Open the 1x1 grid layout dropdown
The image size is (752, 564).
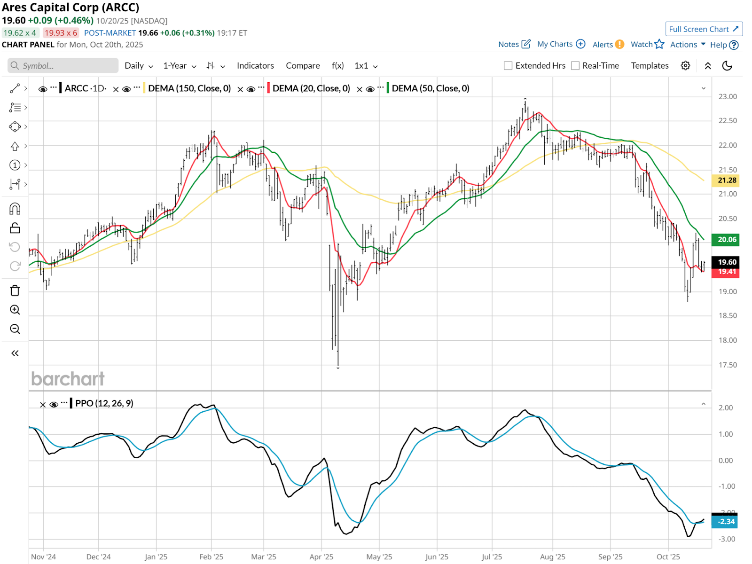[366, 66]
